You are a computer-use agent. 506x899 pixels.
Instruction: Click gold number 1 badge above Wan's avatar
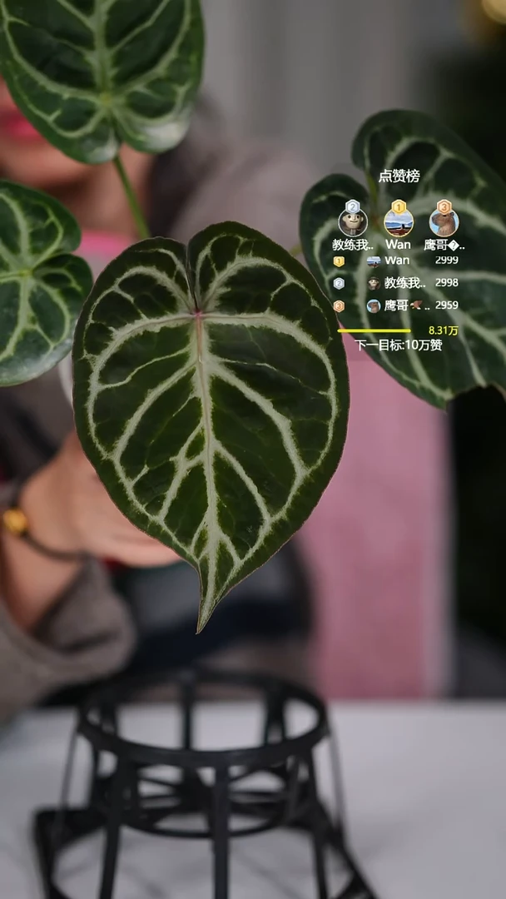(398, 206)
